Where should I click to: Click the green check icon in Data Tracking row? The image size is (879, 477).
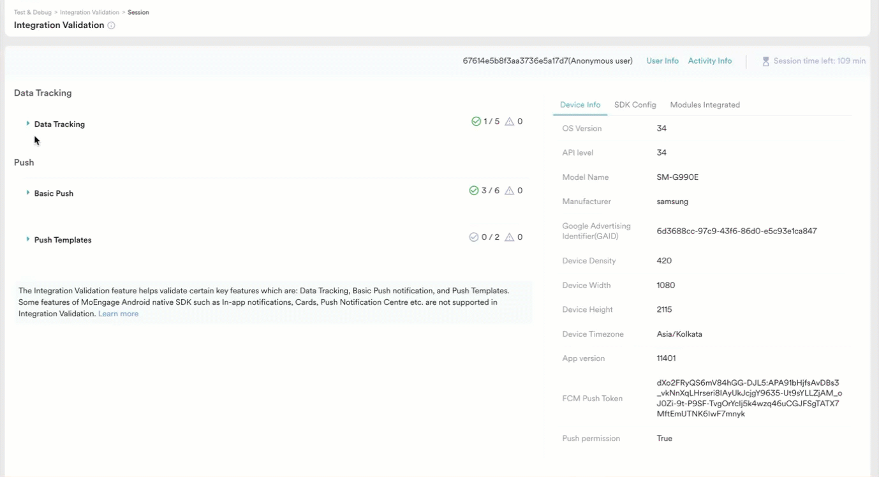coord(476,121)
